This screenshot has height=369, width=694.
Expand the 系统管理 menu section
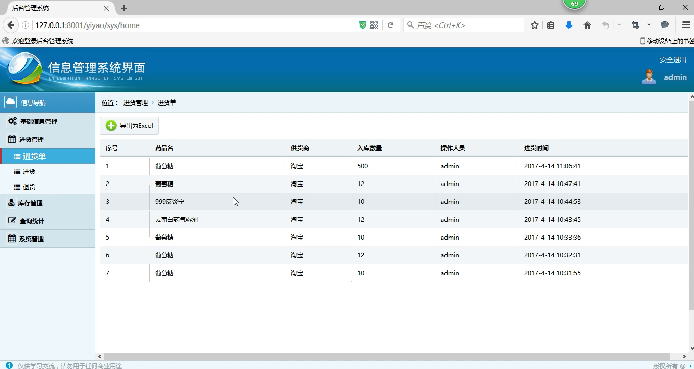tap(47, 239)
